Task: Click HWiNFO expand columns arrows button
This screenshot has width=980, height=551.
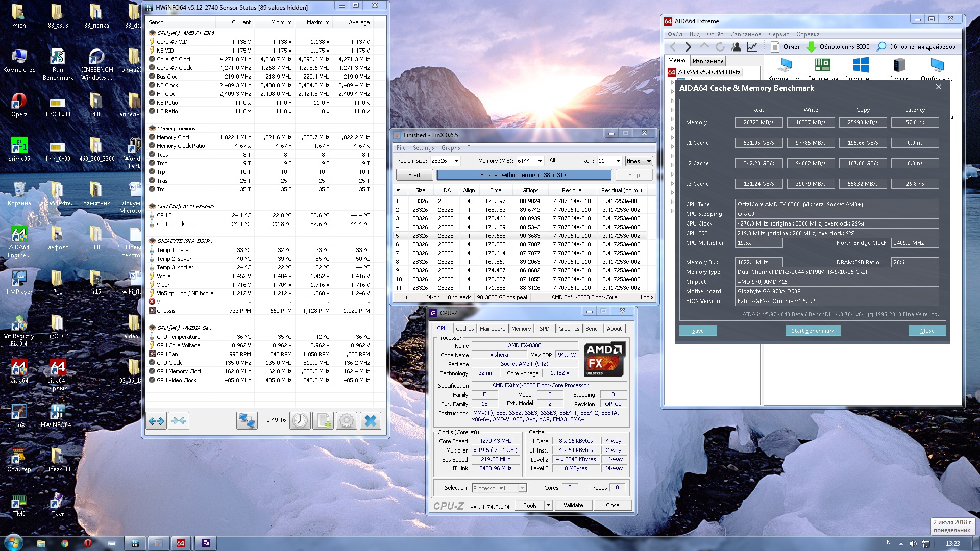Action: click(156, 421)
